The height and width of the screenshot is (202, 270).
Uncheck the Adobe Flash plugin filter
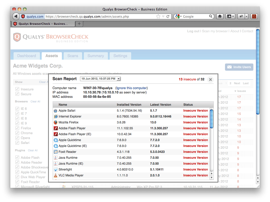pos(17,157)
